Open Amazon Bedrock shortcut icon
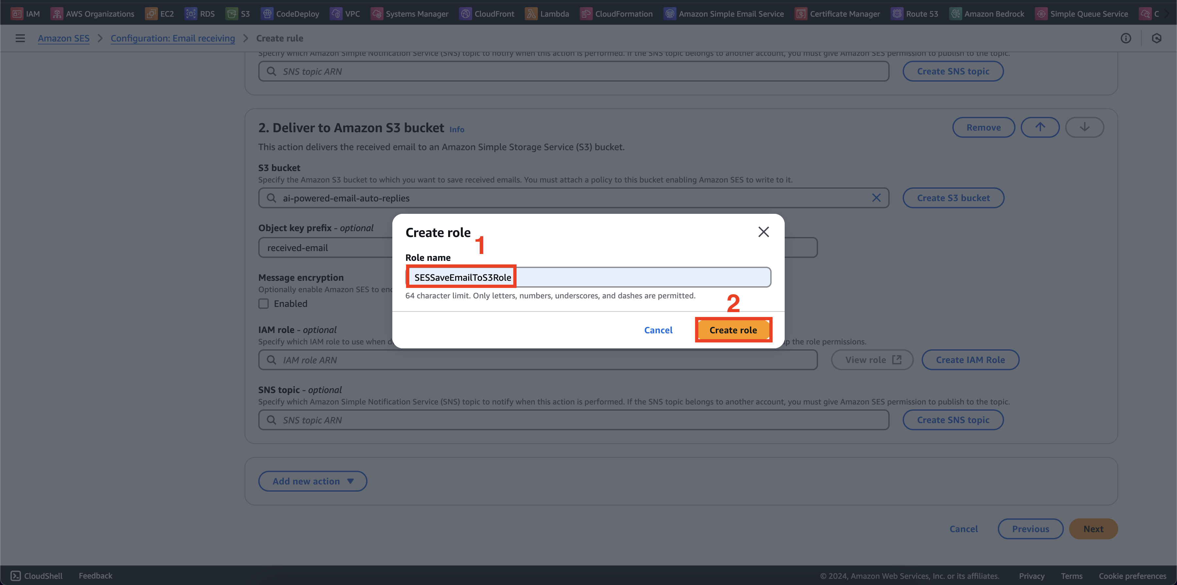Viewport: 1177px width, 585px height. click(x=955, y=14)
